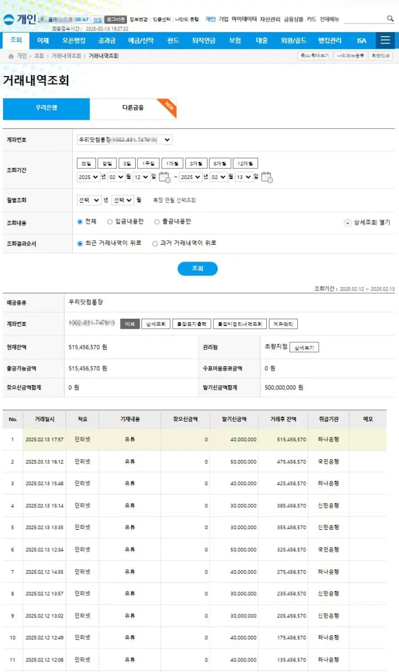The image size is (399, 672).
Task: Click the home icon in breadcrumb
Action: pyautogui.click(x=10, y=56)
